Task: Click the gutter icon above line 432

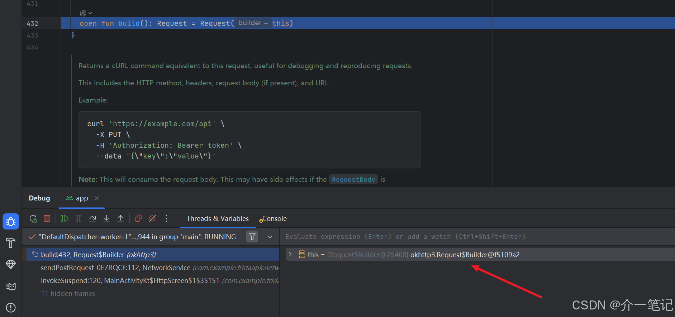Action: 83,13
